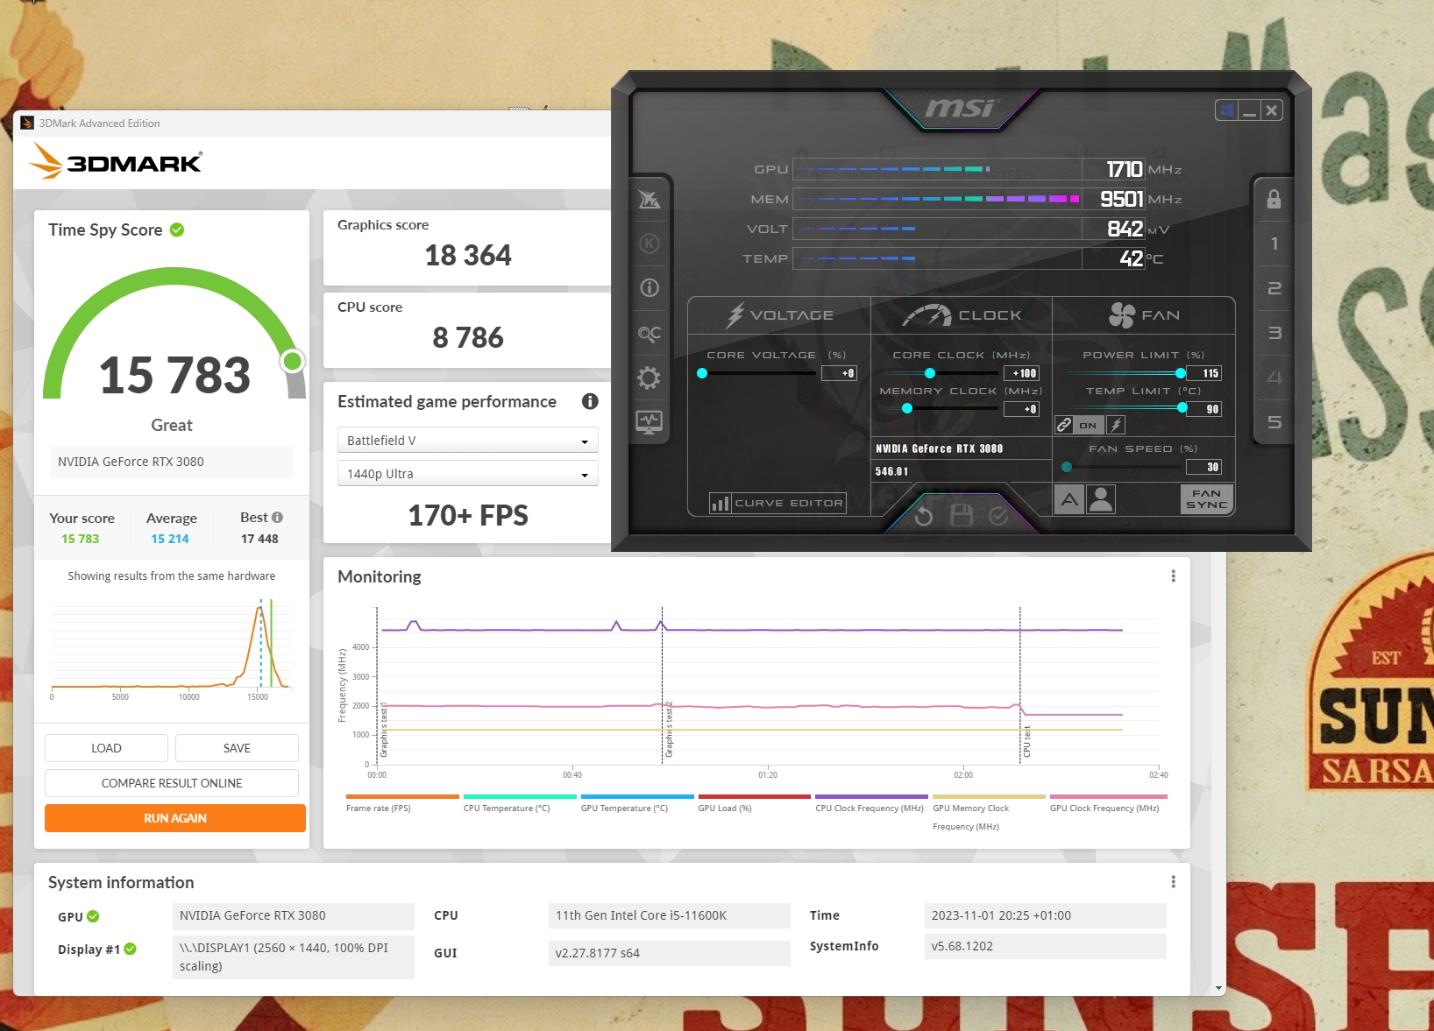This screenshot has height=1031, width=1434.
Task: Click the scrollbar down arrow in 3DMark
Action: [x=1218, y=988]
